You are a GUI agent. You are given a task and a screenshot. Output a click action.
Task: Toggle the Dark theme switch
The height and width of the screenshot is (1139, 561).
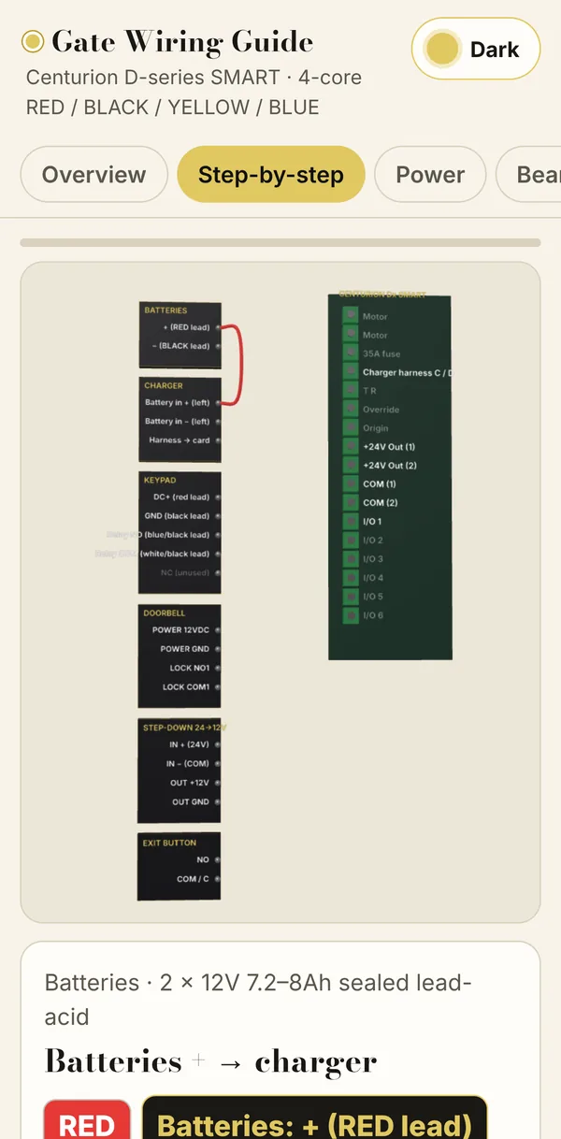click(x=476, y=49)
